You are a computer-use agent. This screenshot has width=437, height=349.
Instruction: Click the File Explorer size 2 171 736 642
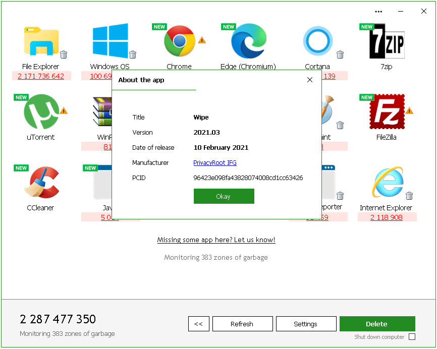click(x=41, y=76)
